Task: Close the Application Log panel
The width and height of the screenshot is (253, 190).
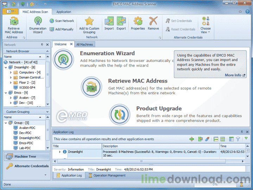Action: pyautogui.click(x=247, y=132)
